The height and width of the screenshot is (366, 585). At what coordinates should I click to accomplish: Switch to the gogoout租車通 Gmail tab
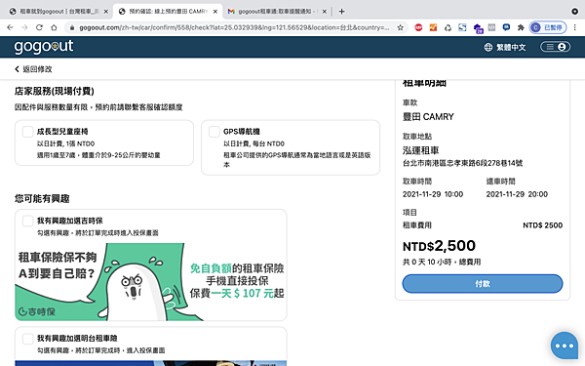278,12
